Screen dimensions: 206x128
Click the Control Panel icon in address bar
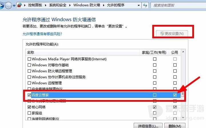click(20, 5)
